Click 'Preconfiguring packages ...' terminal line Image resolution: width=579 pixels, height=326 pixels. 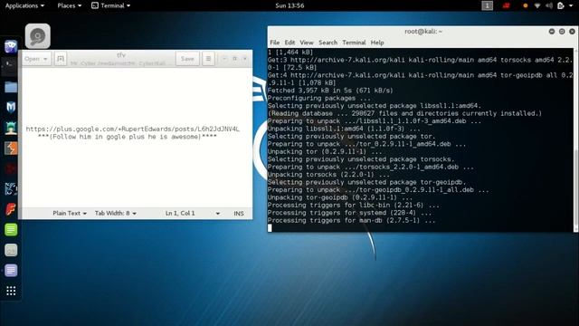click(x=319, y=99)
